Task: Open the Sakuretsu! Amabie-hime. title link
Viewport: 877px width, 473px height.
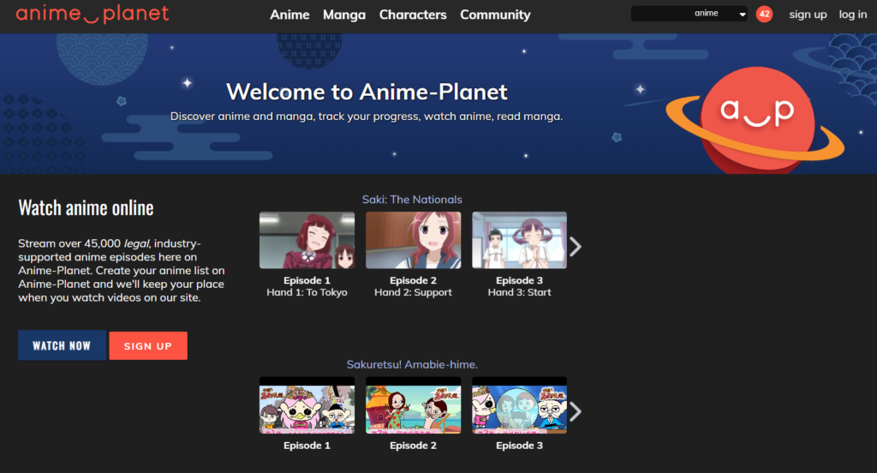Action: pos(412,364)
